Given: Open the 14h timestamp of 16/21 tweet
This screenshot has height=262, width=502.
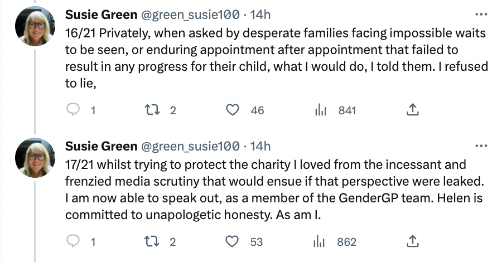Looking at the screenshot, I should (260, 14).
